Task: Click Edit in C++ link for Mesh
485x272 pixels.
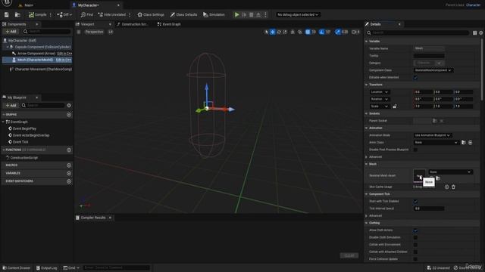Action: pyautogui.click(x=64, y=60)
